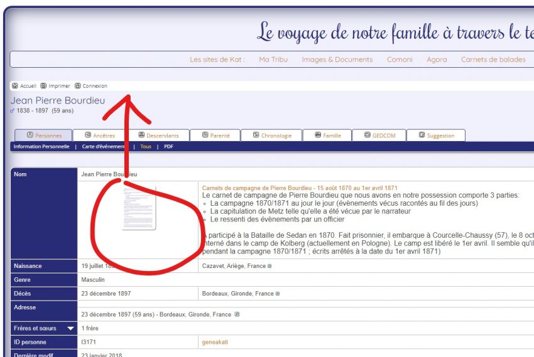Viewport: 534px width, 357px height.
Task: Open the Carnets de campagne title link
Action: [299, 188]
